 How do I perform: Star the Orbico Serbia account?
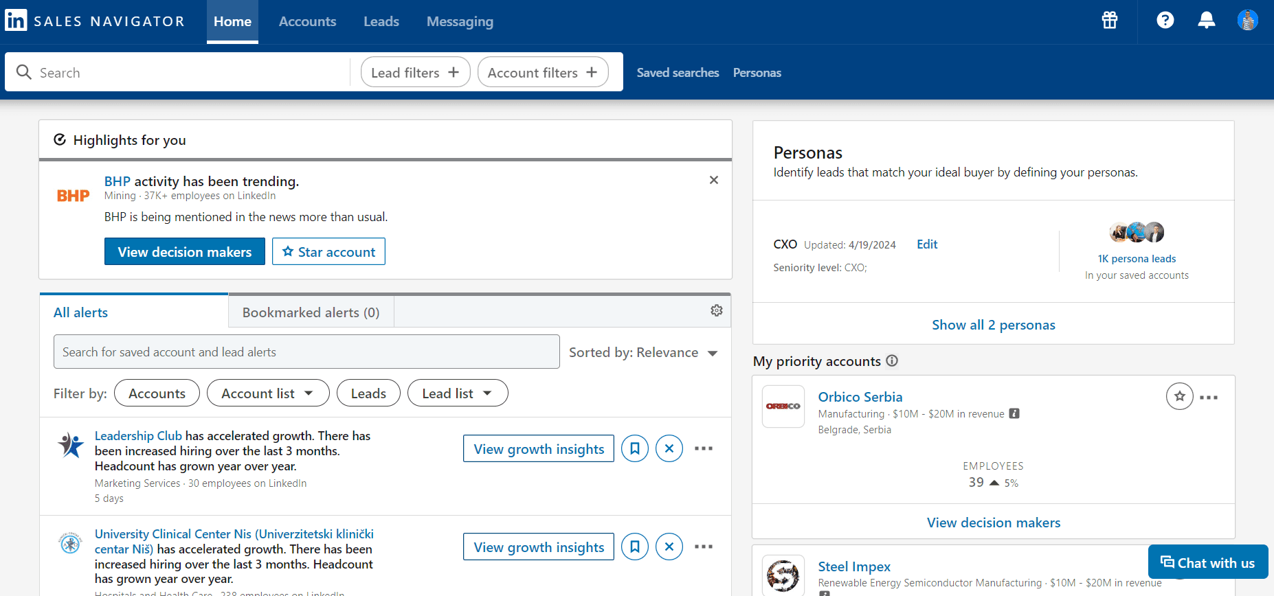[1180, 396]
